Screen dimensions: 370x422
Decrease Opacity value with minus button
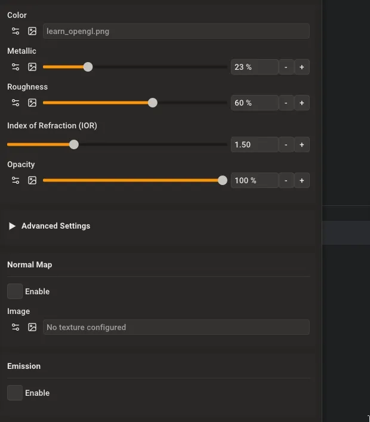(286, 180)
